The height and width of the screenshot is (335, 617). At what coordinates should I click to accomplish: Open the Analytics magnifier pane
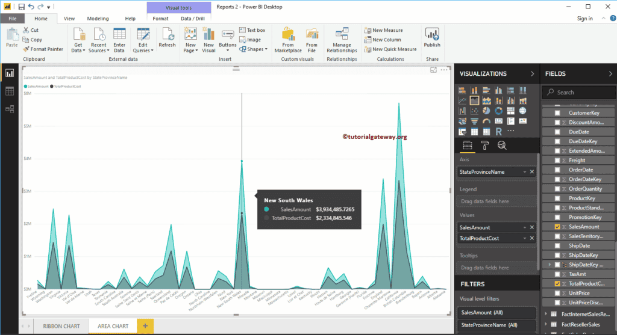pos(501,144)
